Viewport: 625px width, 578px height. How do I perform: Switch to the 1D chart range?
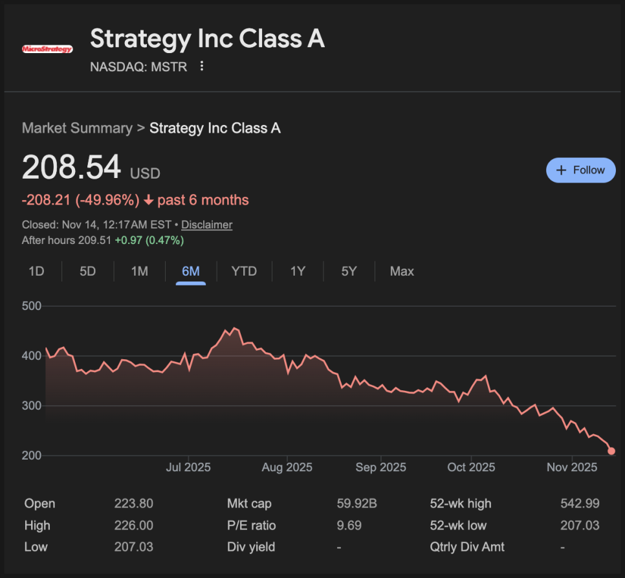pyautogui.click(x=36, y=271)
